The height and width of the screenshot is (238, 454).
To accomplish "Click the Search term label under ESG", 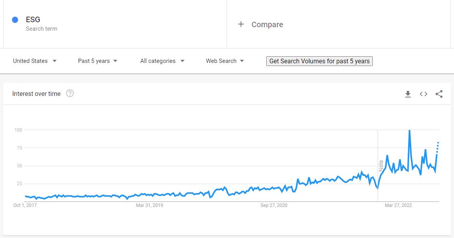I will [x=41, y=28].
